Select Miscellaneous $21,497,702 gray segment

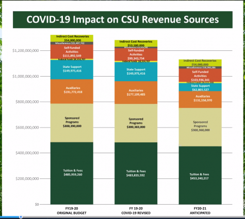pos(72,43)
